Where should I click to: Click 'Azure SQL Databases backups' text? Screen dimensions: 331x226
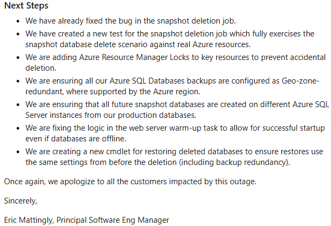163,81
